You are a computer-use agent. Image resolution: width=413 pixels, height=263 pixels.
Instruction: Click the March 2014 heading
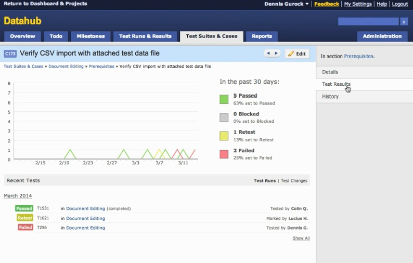(18, 196)
